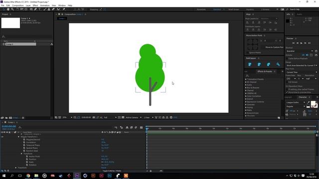This screenshot has height=179, width=319.
Task: Expand the Animation Presets category
Action: coord(246,79)
